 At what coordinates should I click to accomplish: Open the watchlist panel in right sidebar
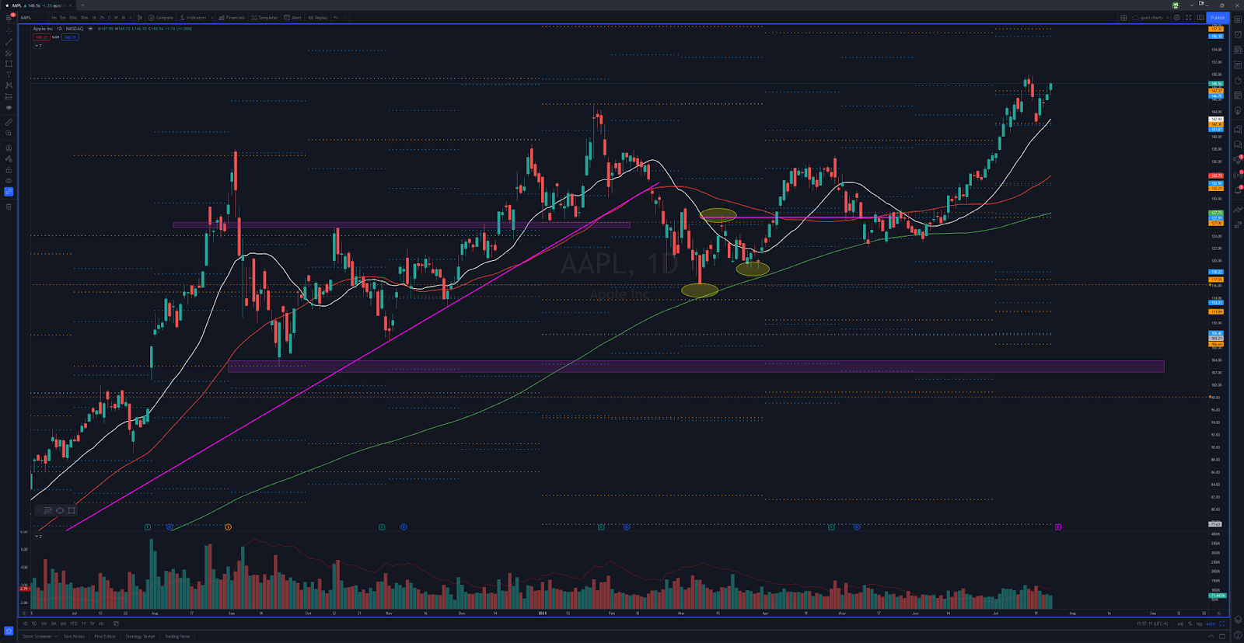tap(1238, 19)
